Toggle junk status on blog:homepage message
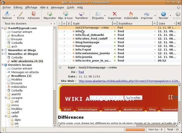Image resolution: width=182 pixels, height=133 pixels. (155, 42)
